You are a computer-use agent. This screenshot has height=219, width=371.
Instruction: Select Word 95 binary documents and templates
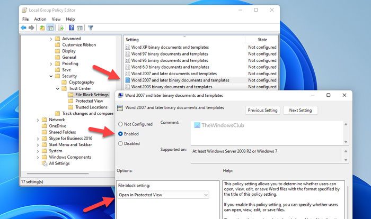point(170,60)
